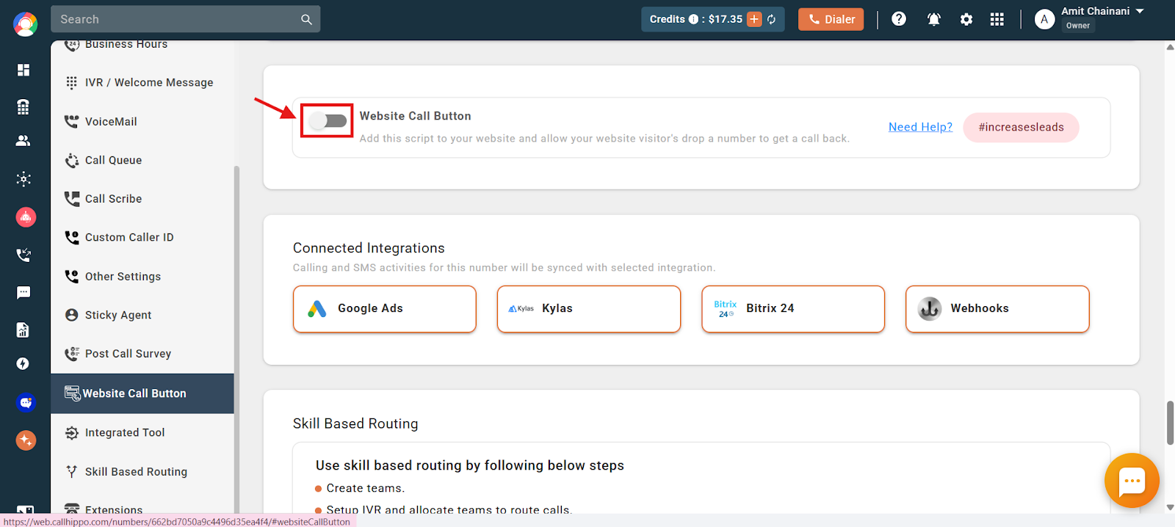
Task: Open the SMS message icon in left rail
Action: [23, 293]
